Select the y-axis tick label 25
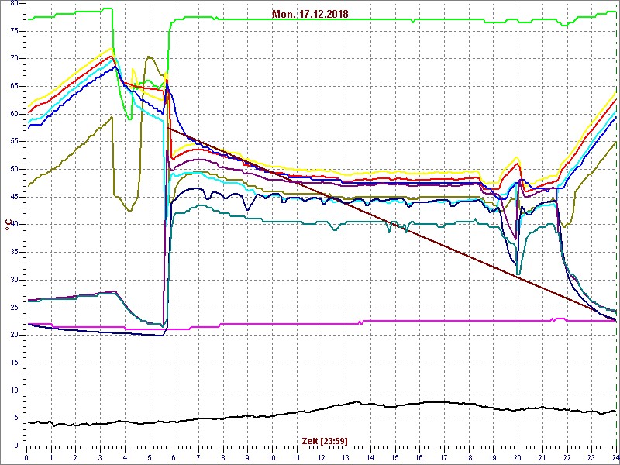This screenshot has width=620, height=465. pos(13,308)
